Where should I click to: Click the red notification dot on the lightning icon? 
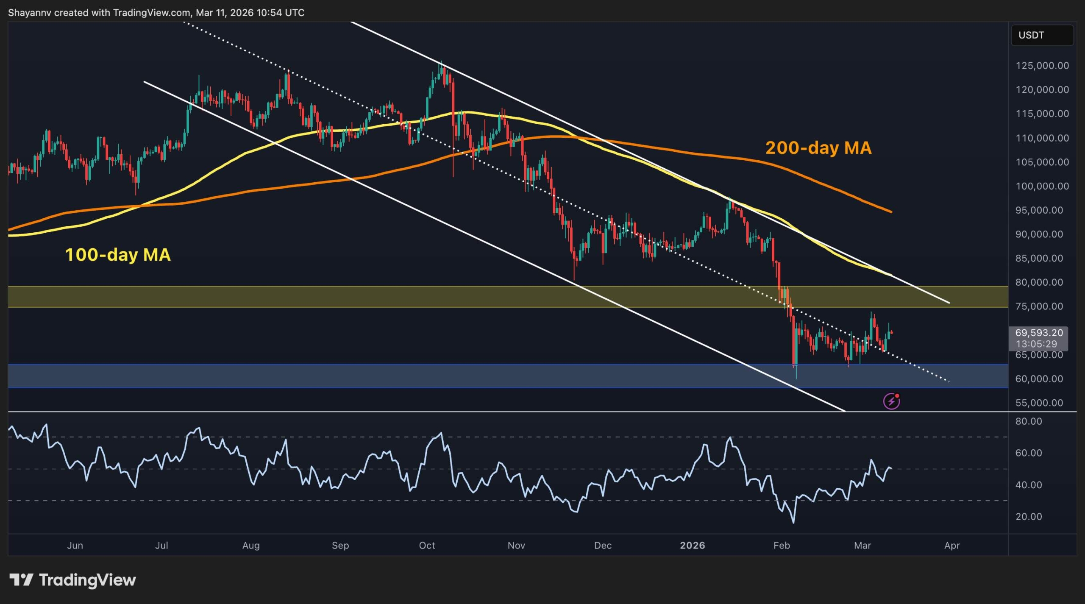pyautogui.click(x=898, y=395)
